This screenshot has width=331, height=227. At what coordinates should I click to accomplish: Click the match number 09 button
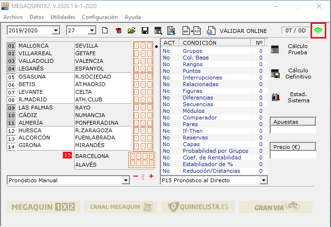pos(11,108)
